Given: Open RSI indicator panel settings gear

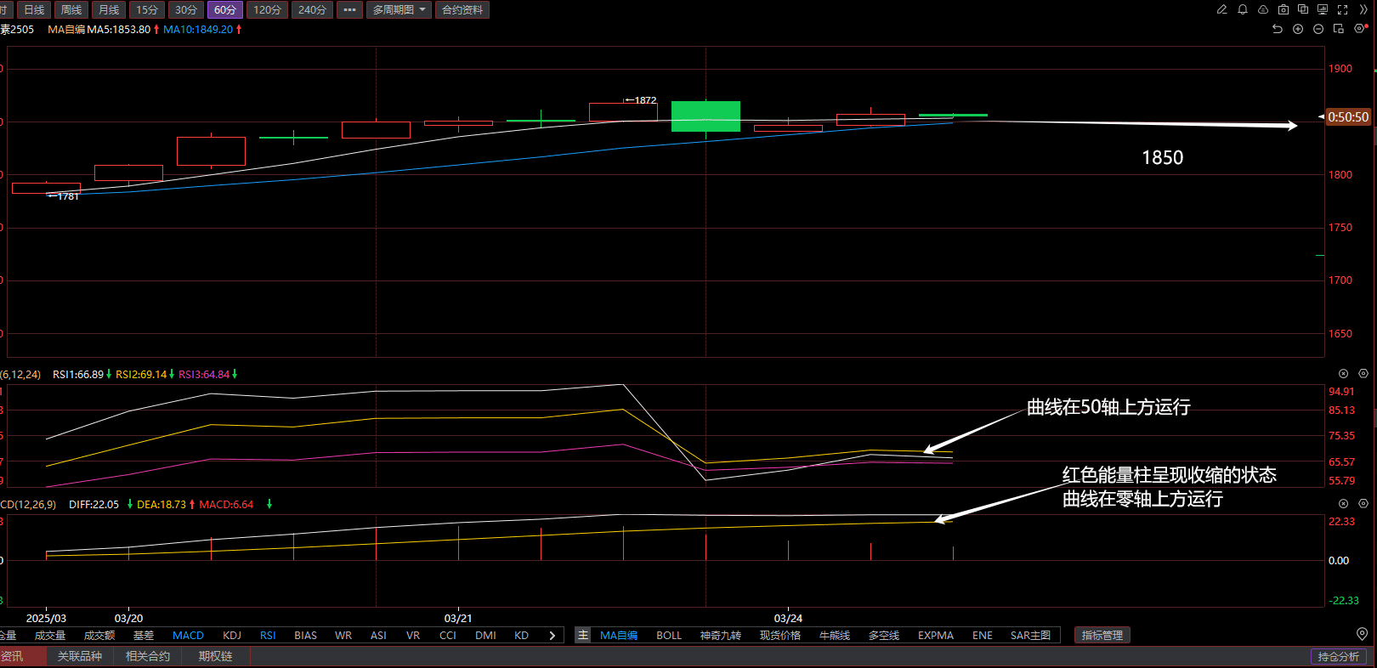Looking at the screenshot, I should (x=1363, y=373).
